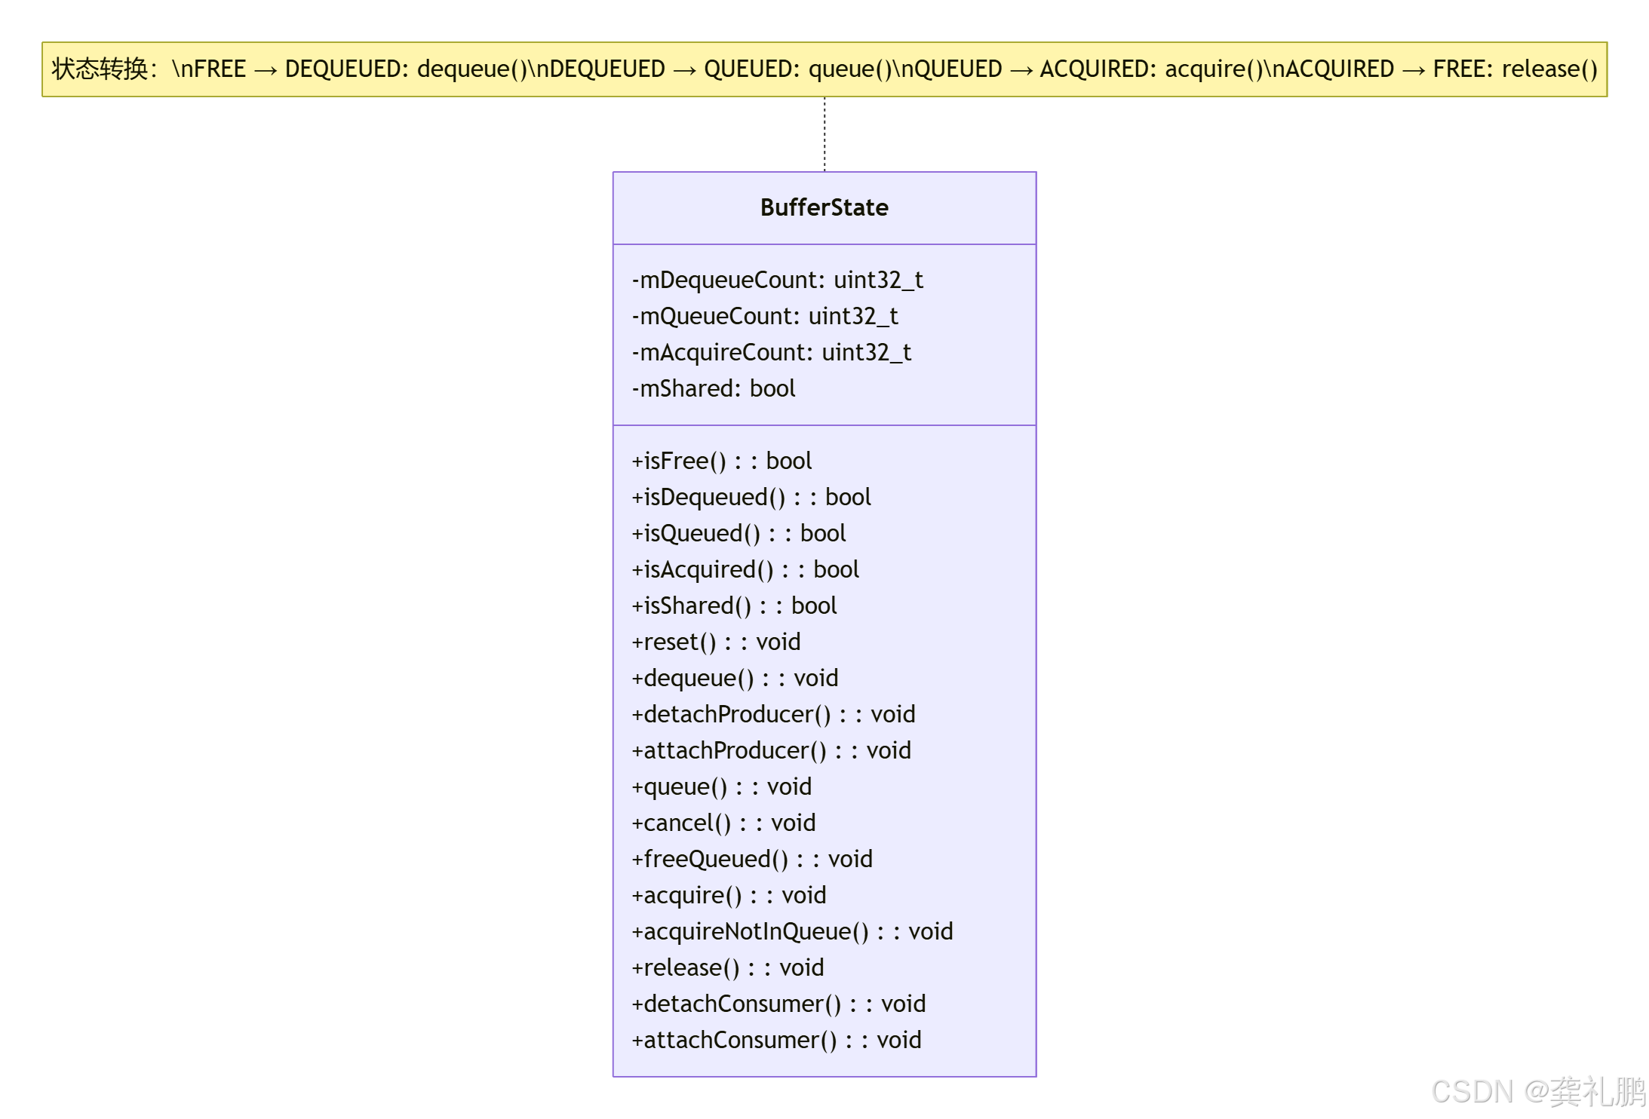This screenshot has width=1649, height=1119.
Task: Select the detachProducer() method
Action: pos(772,714)
